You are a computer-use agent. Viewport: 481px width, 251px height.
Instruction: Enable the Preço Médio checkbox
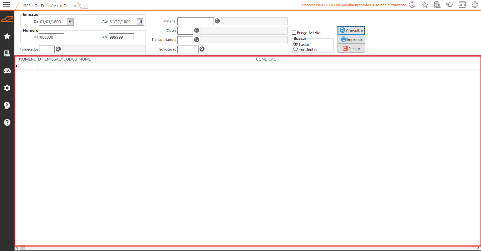coord(294,33)
